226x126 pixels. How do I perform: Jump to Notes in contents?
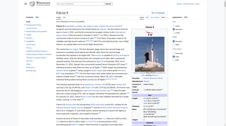(28, 64)
